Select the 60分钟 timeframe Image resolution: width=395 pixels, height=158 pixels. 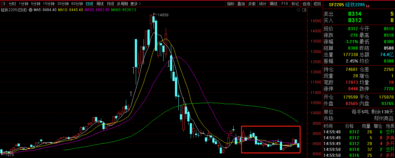(x=77, y=4)
